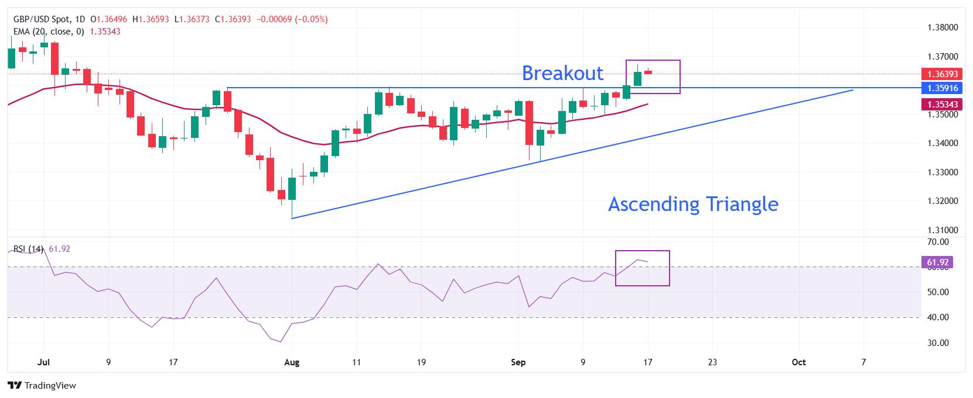Viewport: 973px width, 398px height.
Task: Click the Oct date on time axis
Action: [798, 362]
